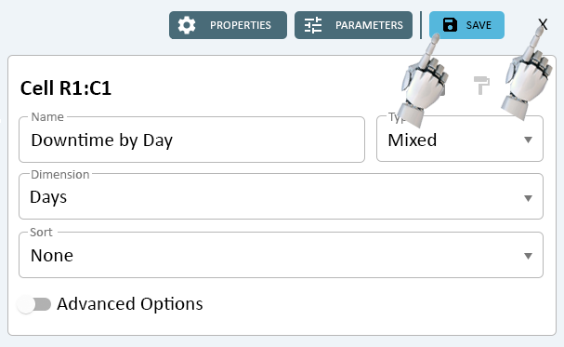Open the Sort dropdown set to None
The width and height of the screenshot is (564, 347).
[281, 255]
